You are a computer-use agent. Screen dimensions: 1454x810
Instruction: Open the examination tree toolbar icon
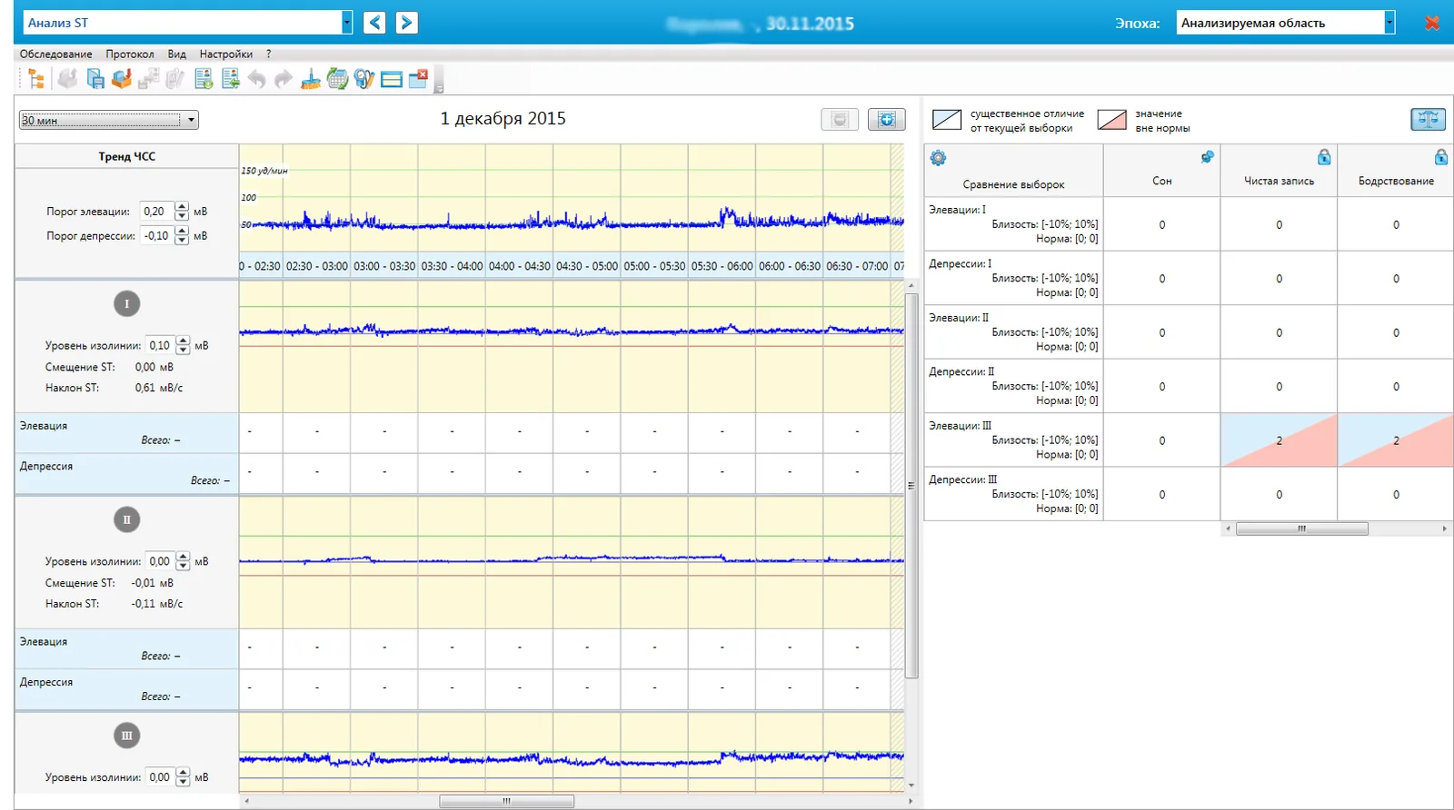click(x=36, y=79)
